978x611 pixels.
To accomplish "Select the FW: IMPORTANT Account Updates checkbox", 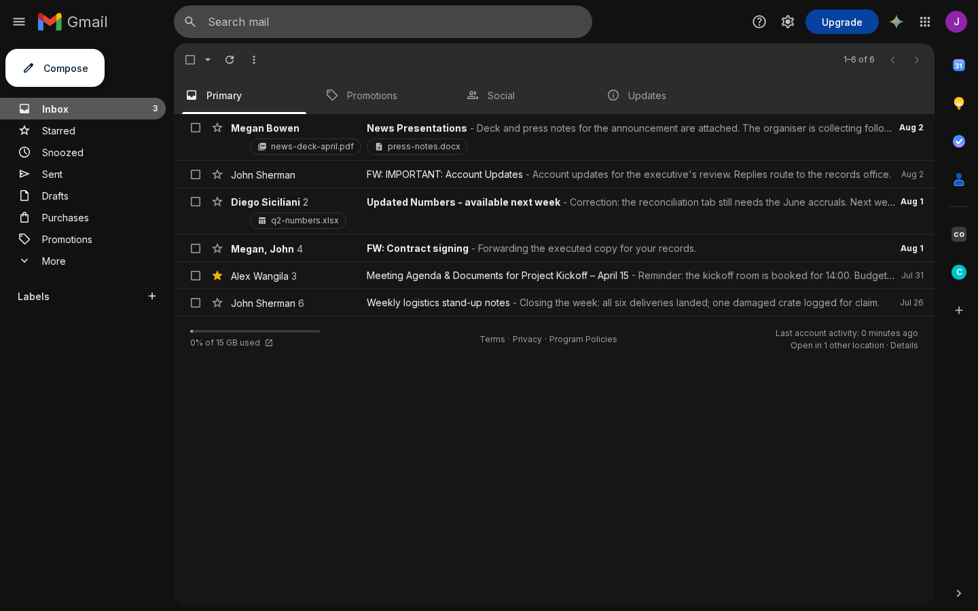I will tap(196, 174).
